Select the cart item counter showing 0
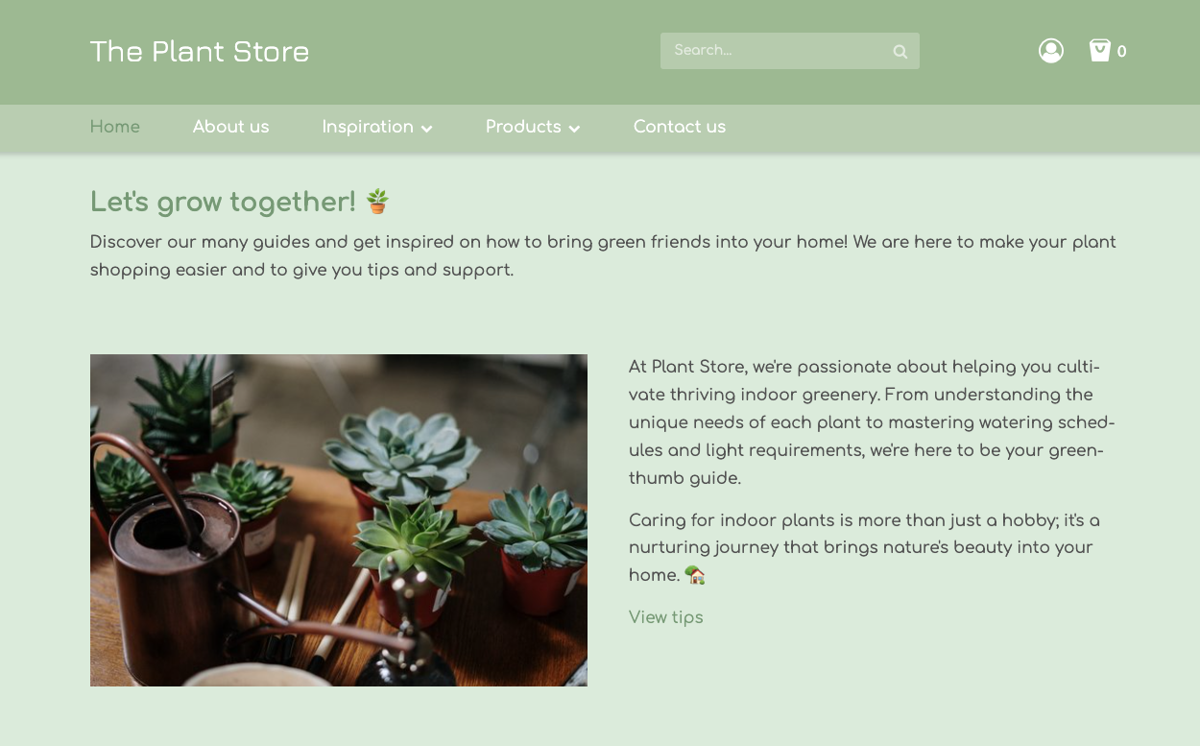The height and width of the screenshot is (746, 1200). [1122, 51]
